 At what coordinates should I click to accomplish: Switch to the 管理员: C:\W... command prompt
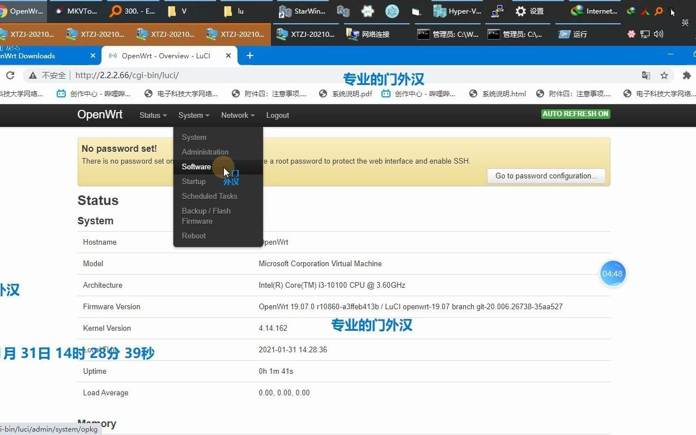[x=448, y=34]
